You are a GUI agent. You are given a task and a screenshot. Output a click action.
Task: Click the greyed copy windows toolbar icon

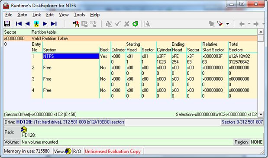pyautogui.click(x=84, y=24)
